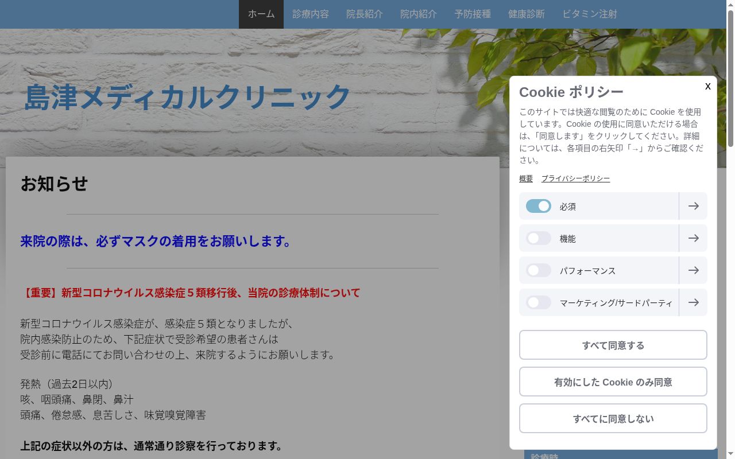Open the 予防接種 menu item

point(473,14)
